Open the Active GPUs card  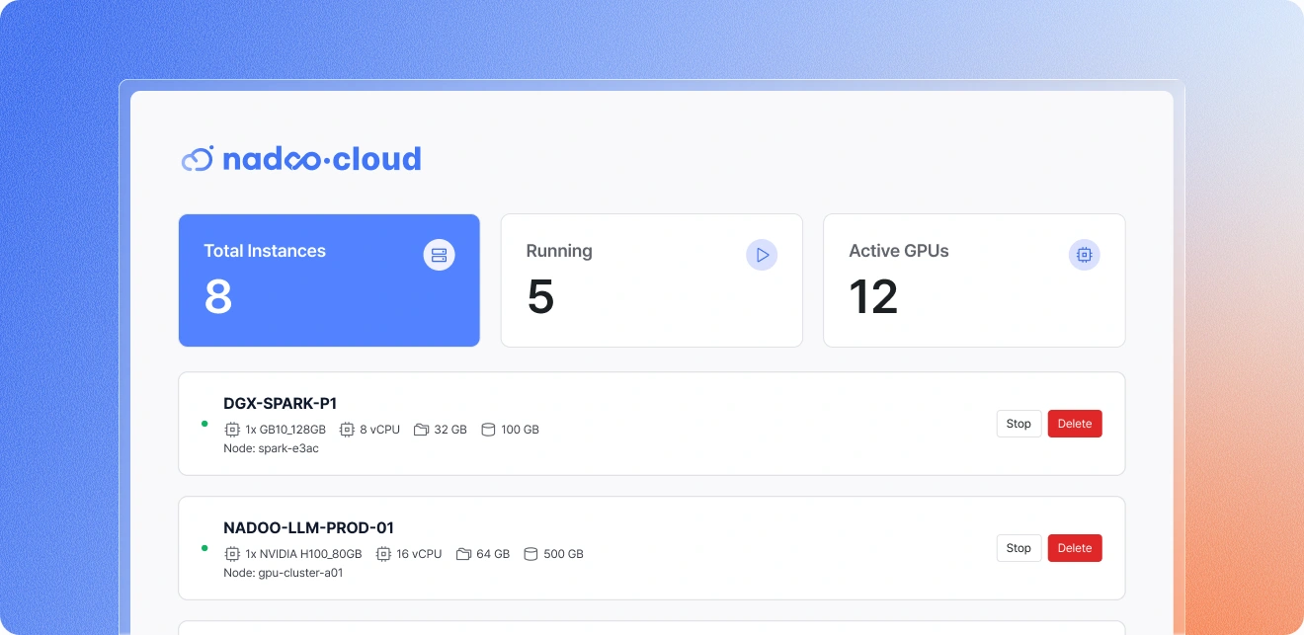[974, 280]
